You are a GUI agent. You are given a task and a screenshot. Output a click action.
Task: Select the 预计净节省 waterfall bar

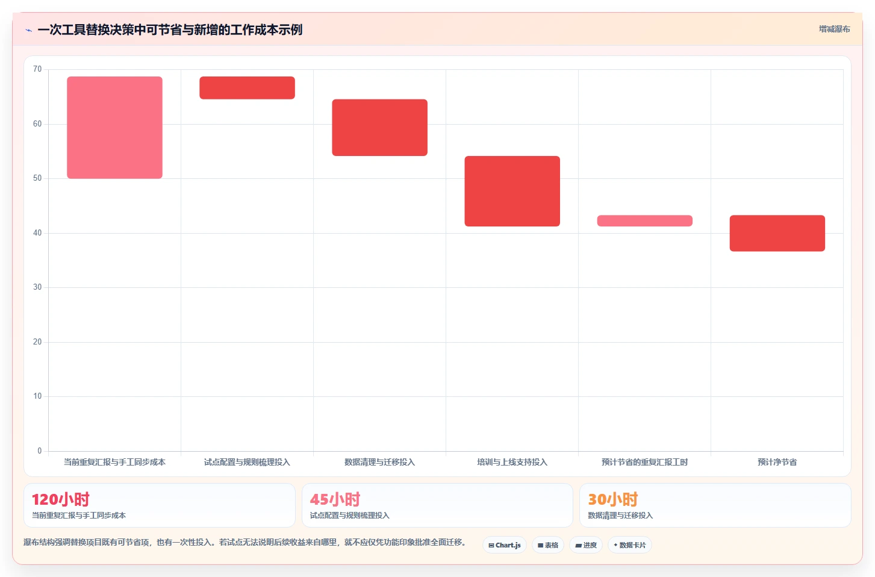coord(777,233)
